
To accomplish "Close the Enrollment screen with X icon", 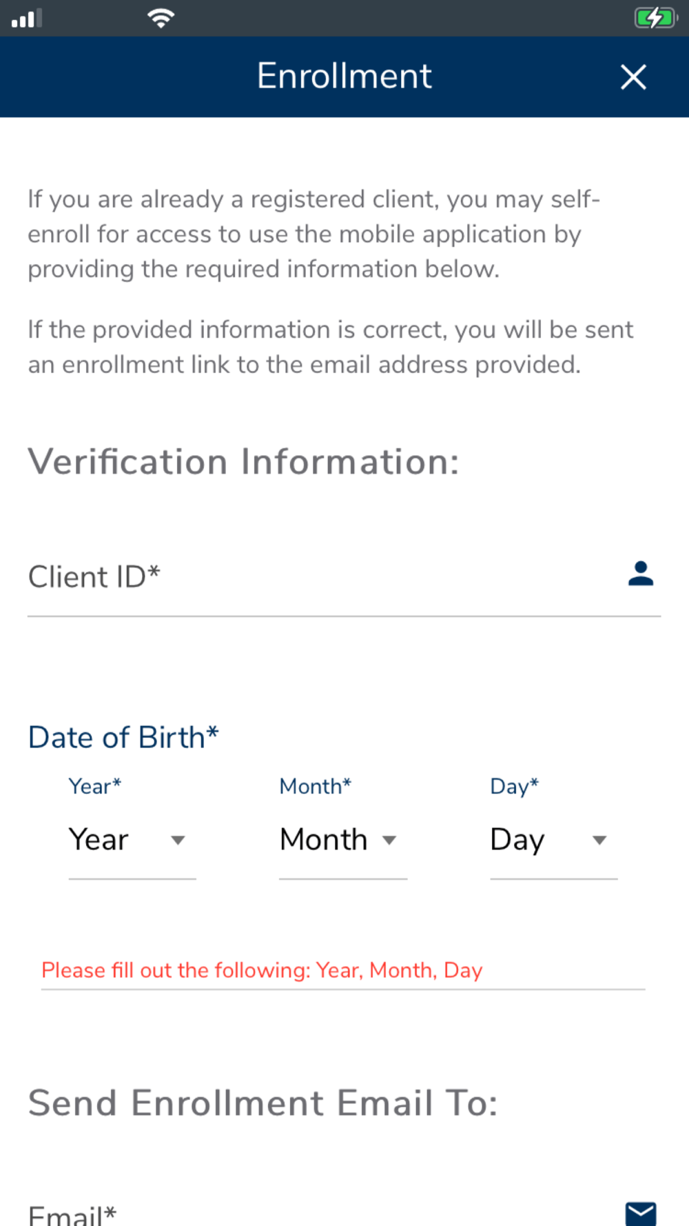I will [x=633, y=77].
